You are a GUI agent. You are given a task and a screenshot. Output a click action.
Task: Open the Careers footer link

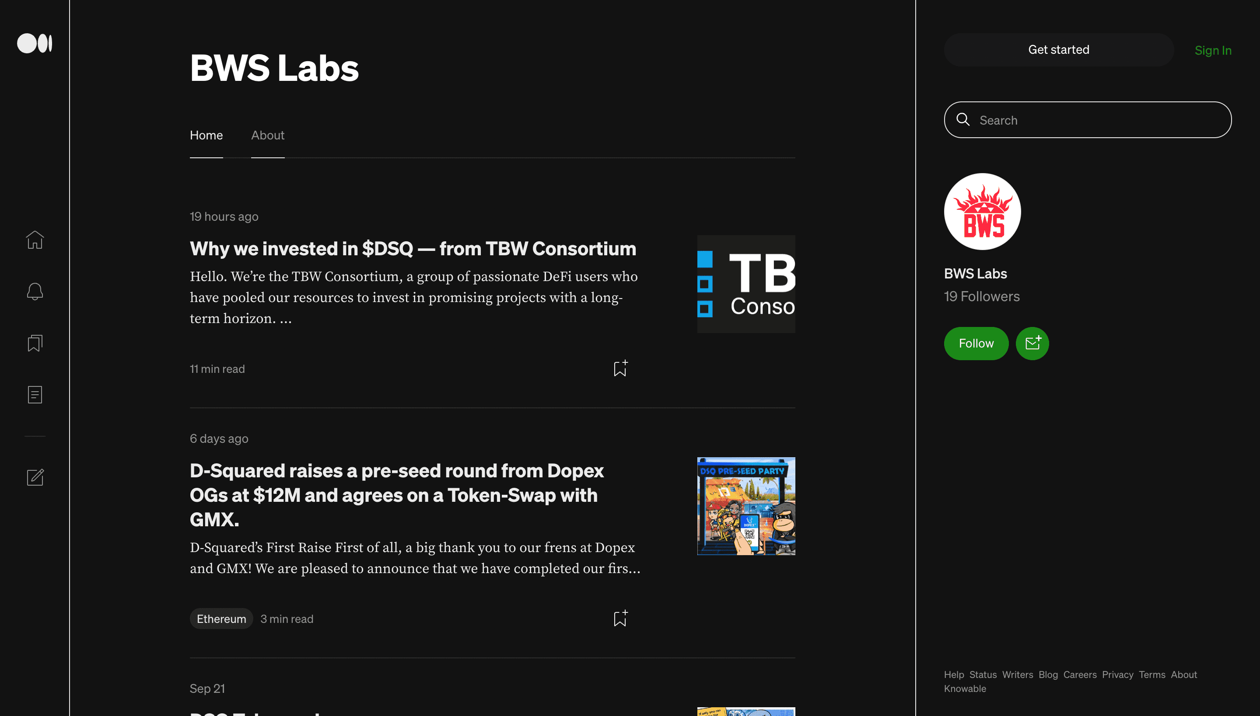pyautogui.click(x=1080, y=675)
